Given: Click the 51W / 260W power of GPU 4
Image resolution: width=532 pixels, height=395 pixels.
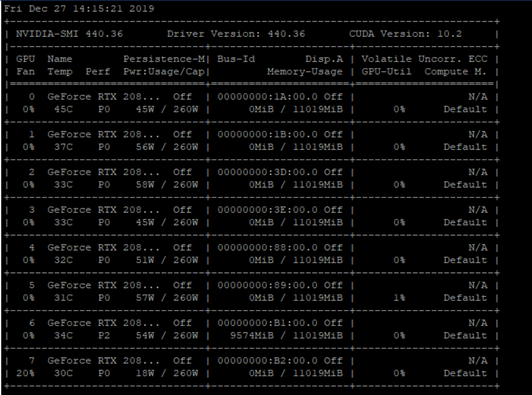Looking at the screenshot, I should (x=167, y=260).
